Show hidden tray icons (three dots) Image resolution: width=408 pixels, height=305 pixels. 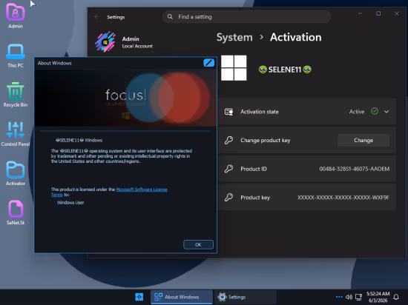tap(339, 297)
